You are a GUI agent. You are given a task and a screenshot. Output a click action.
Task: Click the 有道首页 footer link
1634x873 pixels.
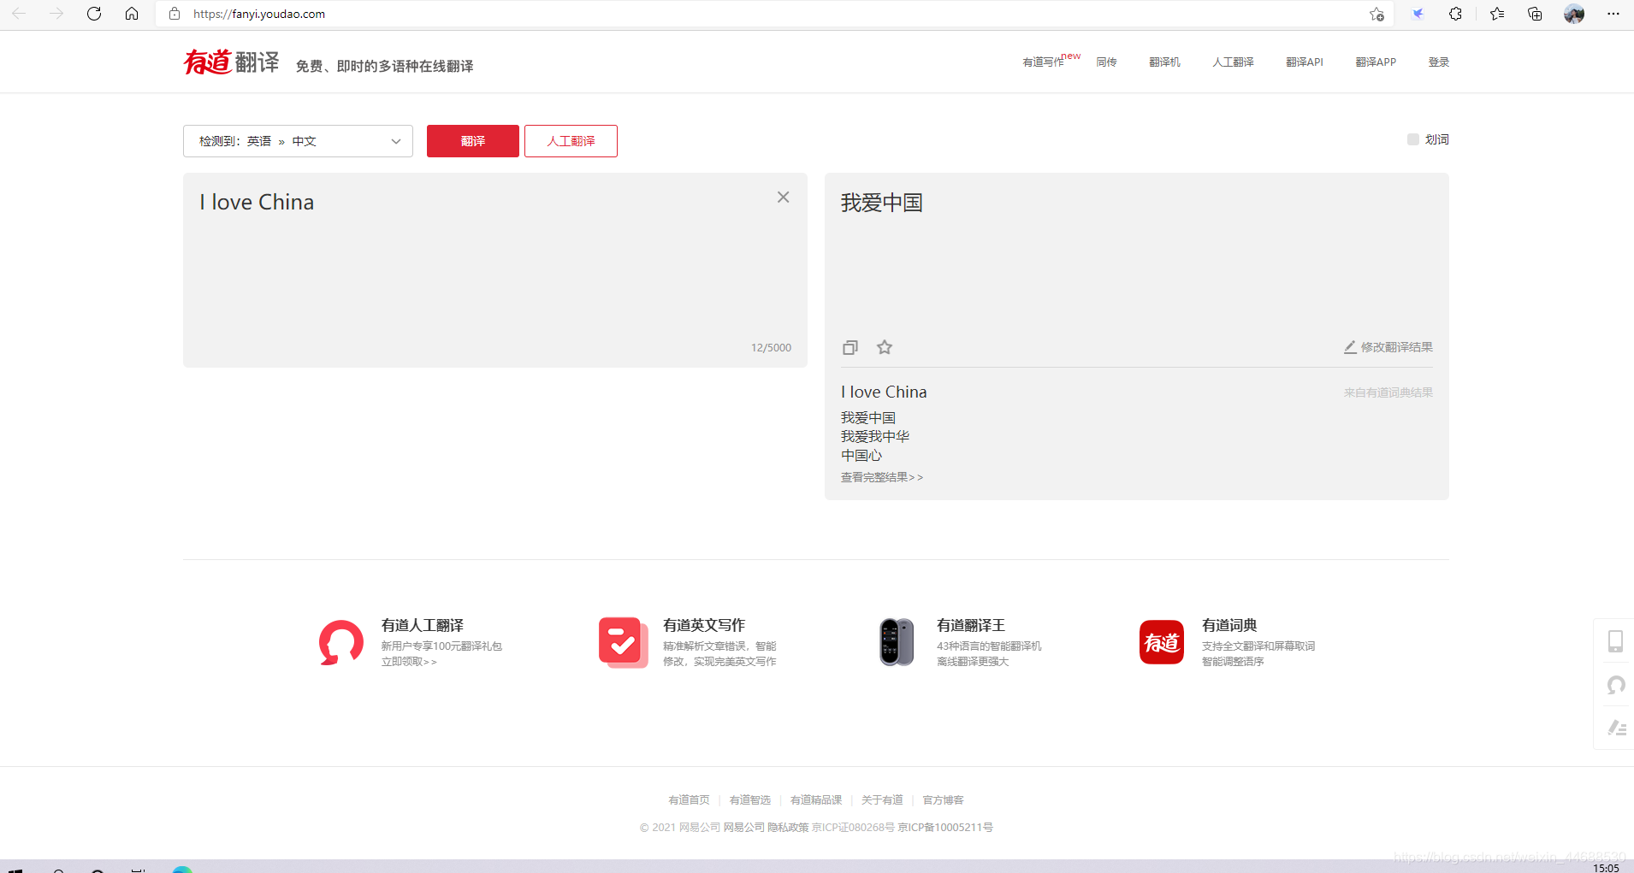pyautogui.click(x=689, y=799)
